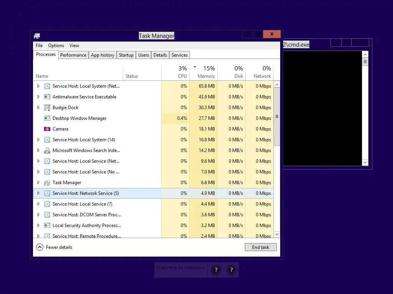Click the 0.4% CPU value
This screenshot has width=393, height=294.
tap(182, 118)
